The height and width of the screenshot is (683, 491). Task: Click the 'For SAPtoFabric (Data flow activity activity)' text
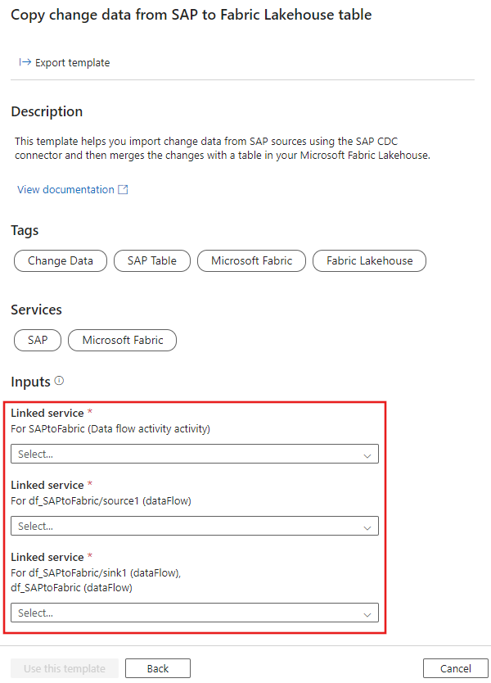tap(110, 429)
